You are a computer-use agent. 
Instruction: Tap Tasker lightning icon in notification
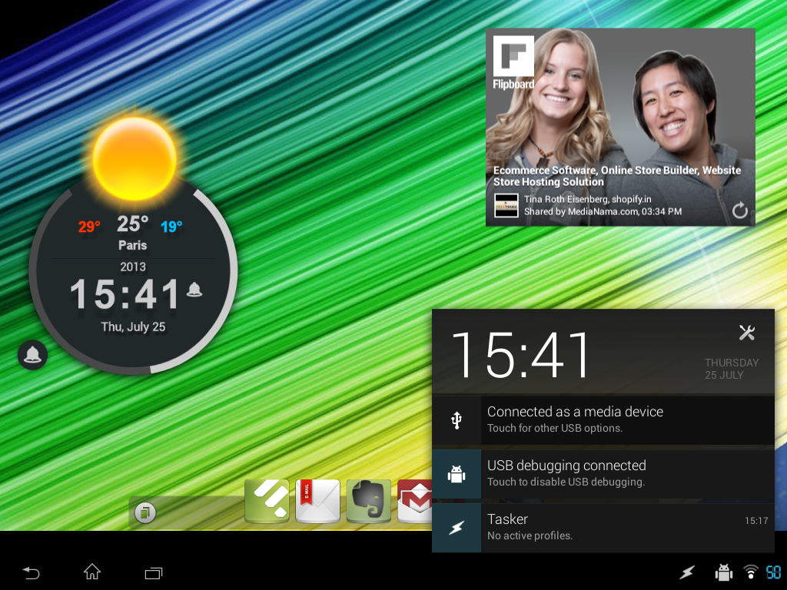457,528
